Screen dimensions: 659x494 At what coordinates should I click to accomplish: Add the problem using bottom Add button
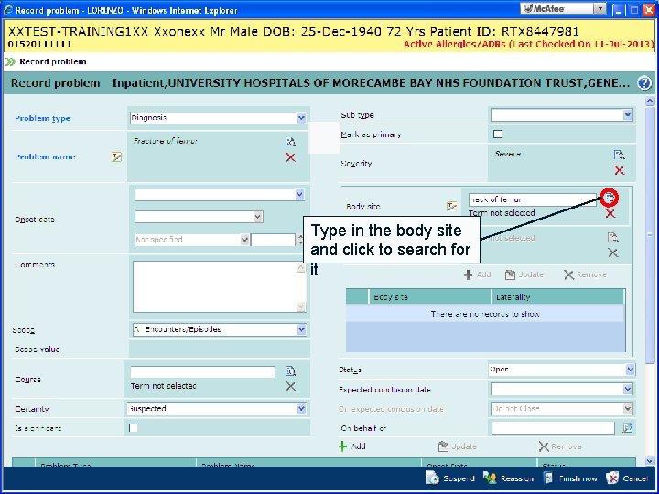(x=352, y=446)
